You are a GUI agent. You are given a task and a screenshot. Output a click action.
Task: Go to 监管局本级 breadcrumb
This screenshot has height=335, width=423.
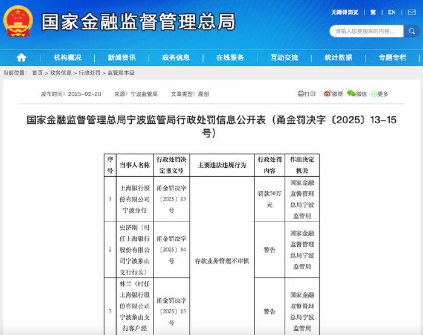[x=121, y=73]
